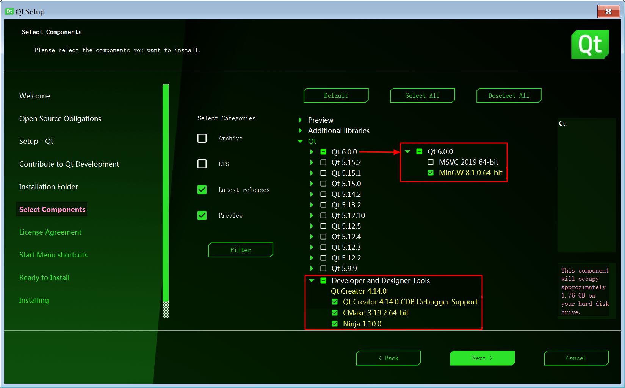Check the Qt 5.9.9 checkbox
Screen dimensions: 625x388
point(323,268)
